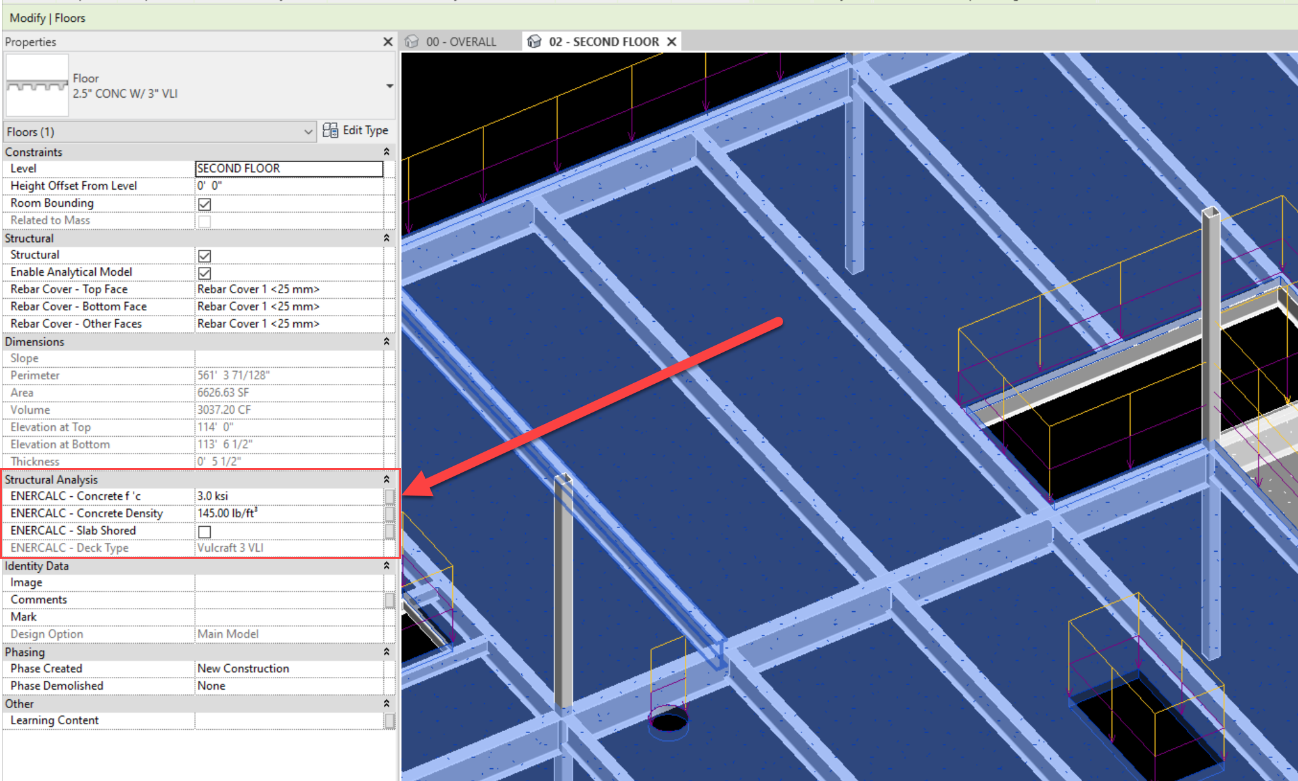Click the 02 - SECOND FLOOR tab house icon

(534, 42)
